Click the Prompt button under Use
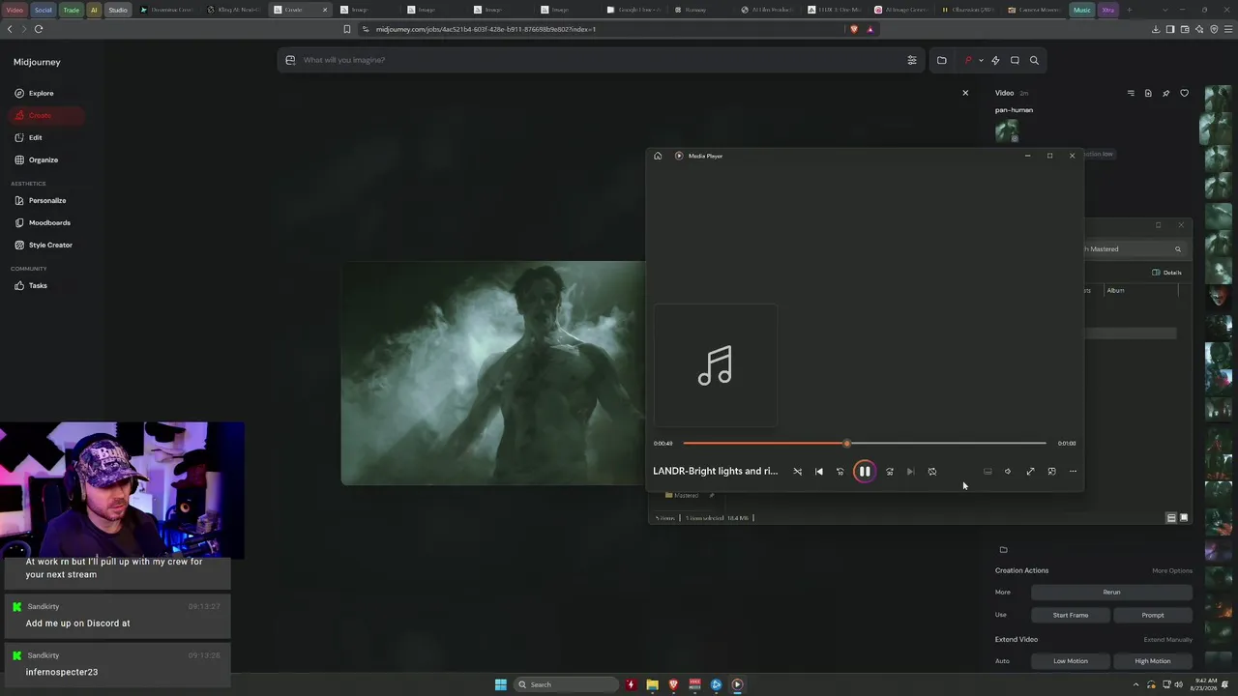Screen dimensions: 1238x696 (x=1153, y=615)
